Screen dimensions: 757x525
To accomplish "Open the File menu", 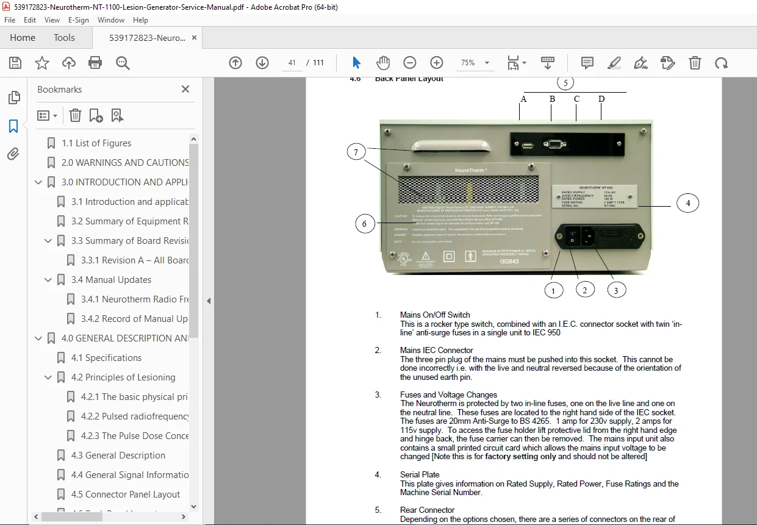I will point(10,20).
